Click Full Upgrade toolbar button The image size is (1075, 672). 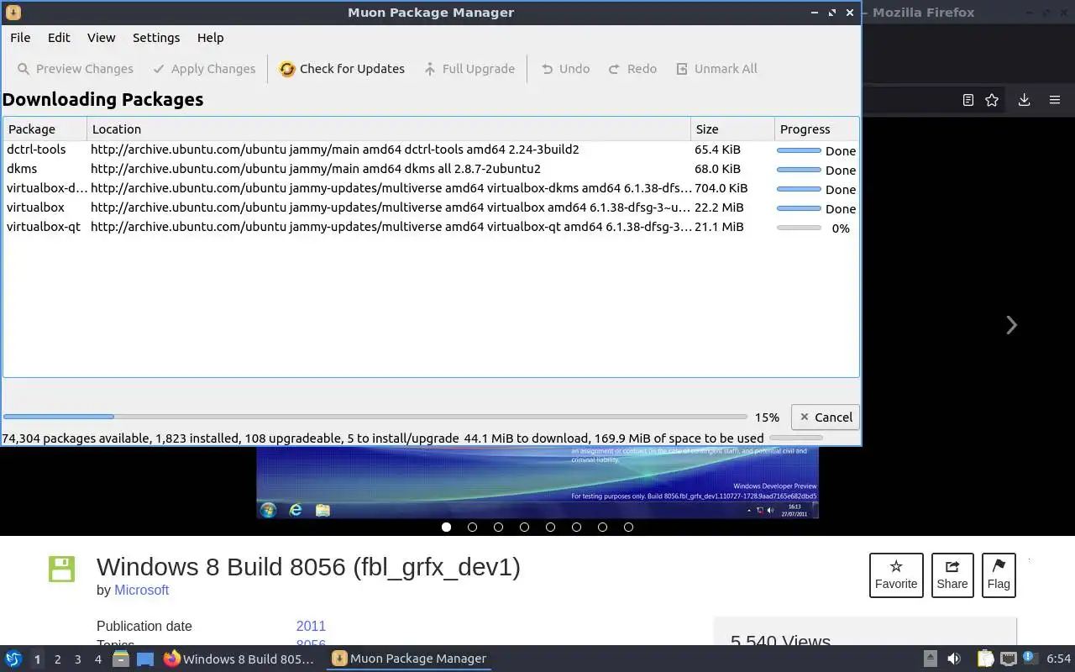click(x=469, y=69)
